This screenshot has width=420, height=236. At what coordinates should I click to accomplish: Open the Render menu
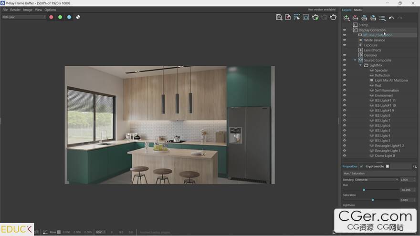15,10
